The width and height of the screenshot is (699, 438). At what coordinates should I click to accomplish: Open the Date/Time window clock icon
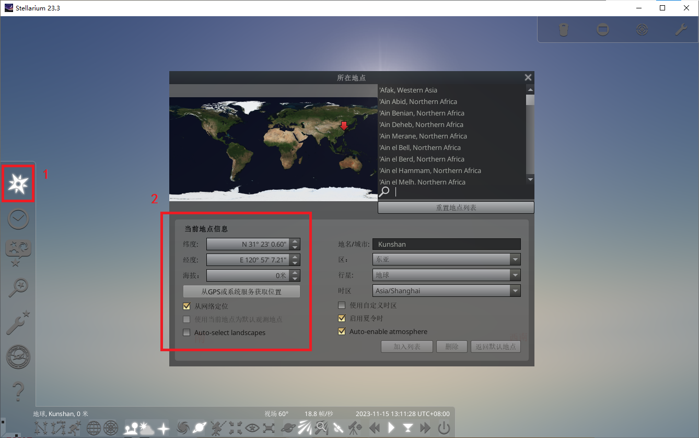coord(18,220)
